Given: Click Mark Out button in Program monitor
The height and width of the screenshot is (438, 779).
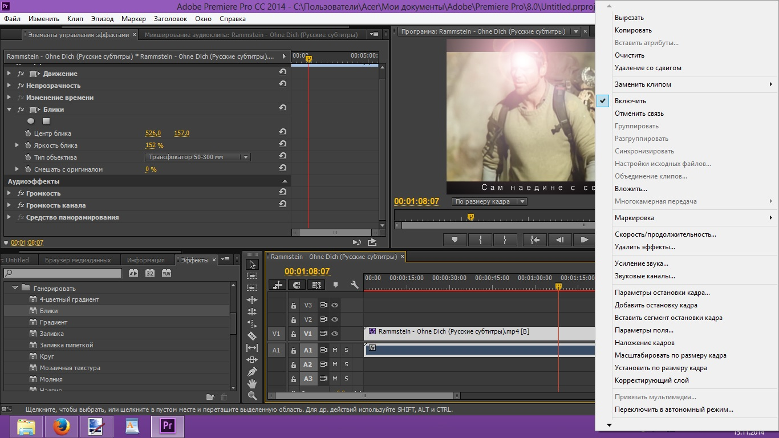Looking at the screenshot, I should [505, 240].
